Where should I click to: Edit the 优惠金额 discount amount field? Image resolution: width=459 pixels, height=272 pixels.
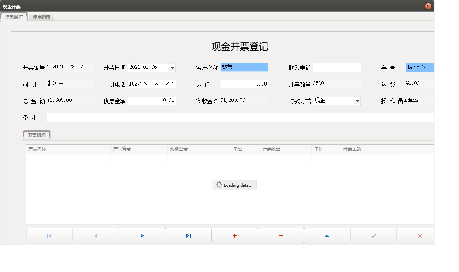(152, 100)
